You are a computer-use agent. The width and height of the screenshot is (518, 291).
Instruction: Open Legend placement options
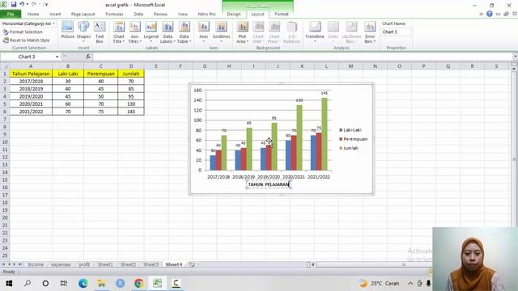(x=151, y=32)
